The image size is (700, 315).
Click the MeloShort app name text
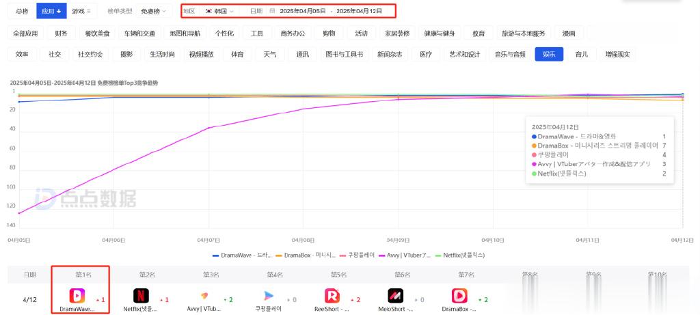396,309
